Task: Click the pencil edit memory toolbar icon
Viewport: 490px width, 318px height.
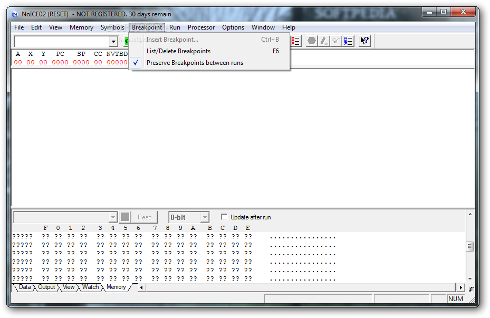Action: [x=324, y=41]
